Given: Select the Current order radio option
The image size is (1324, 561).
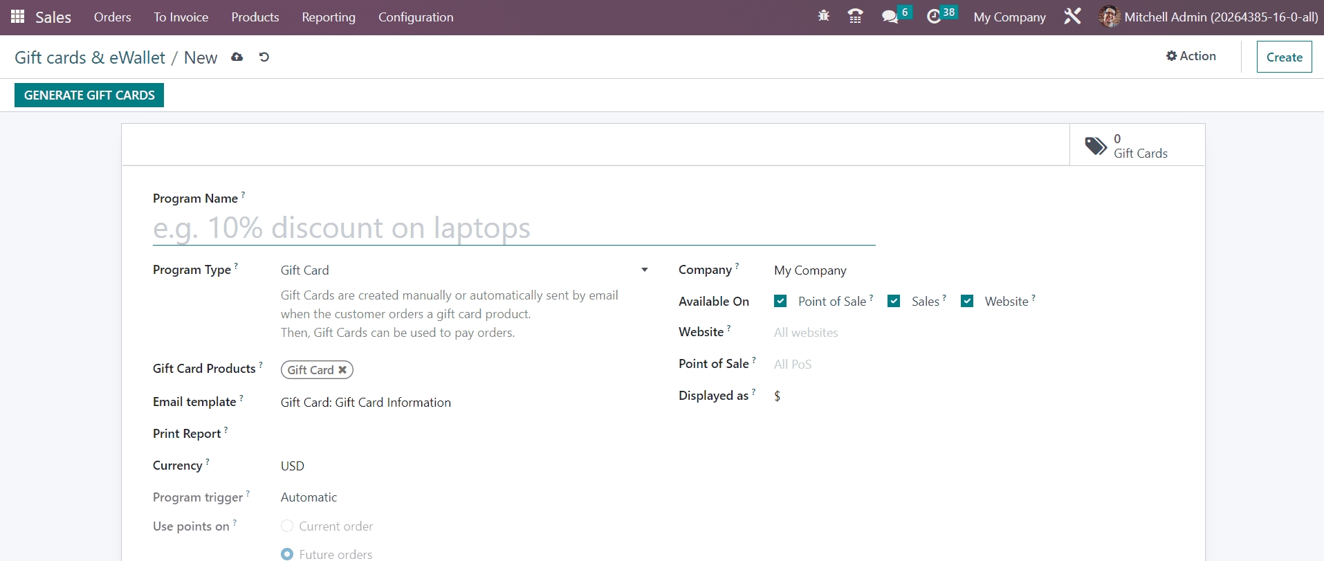Looking at the screenshot, I should [287, 526].
